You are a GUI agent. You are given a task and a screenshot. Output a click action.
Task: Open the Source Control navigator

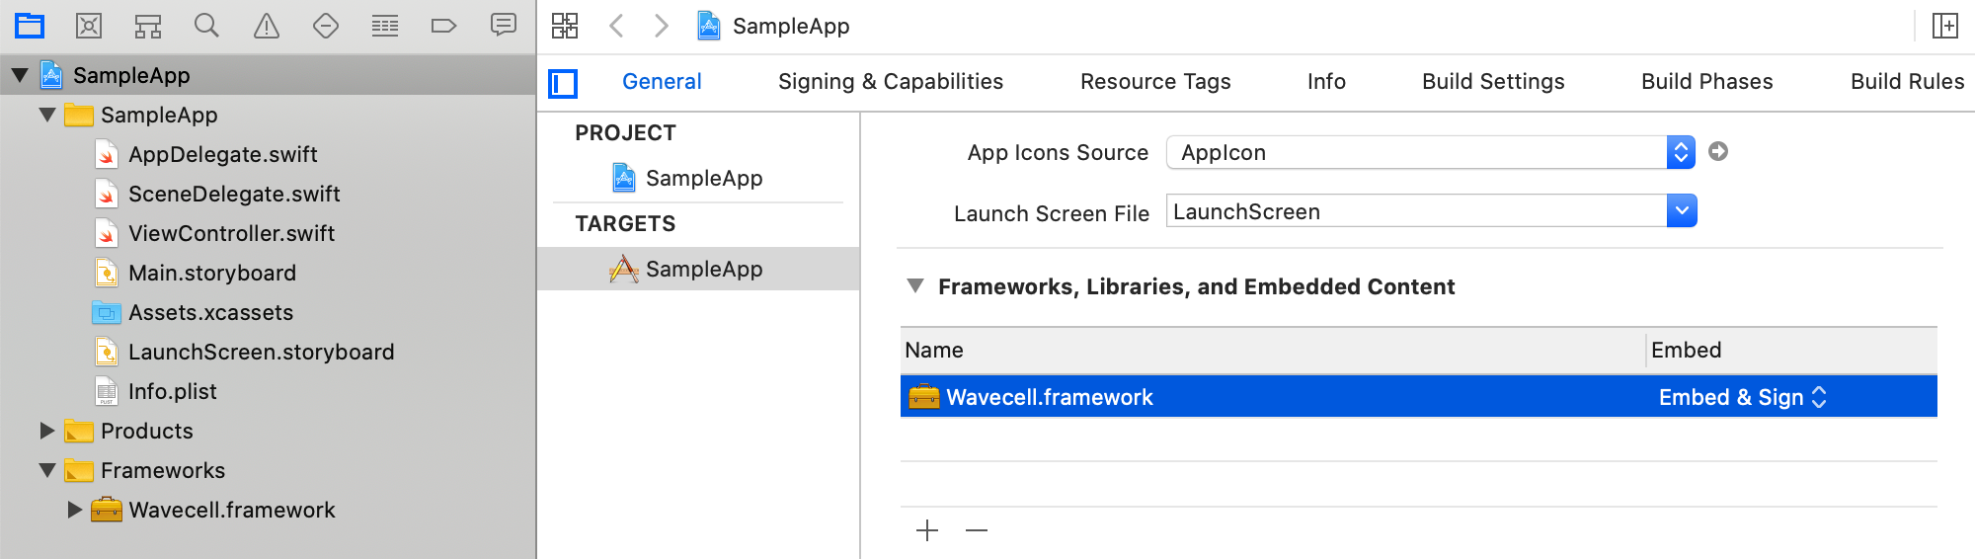point(89,26)
